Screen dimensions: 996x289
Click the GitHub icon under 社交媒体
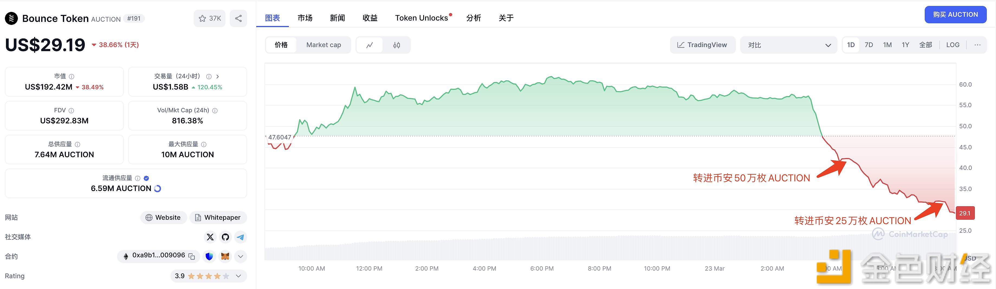point(225,237)
